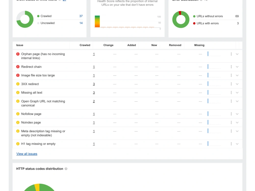The width and height of the screenshot is (255, 191).
Task: Click the URLs without errors count 69
Action: (237, 16)
